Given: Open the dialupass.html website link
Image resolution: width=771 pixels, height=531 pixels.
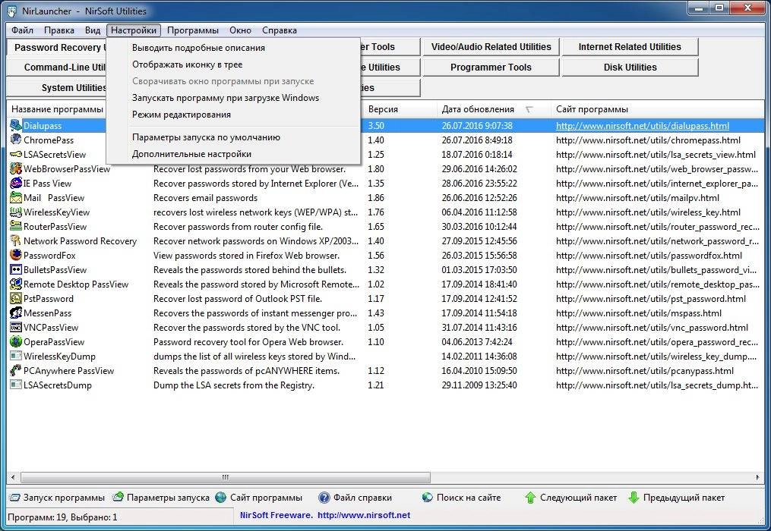Looking at the screenshot, I should (x=642, y=126).
